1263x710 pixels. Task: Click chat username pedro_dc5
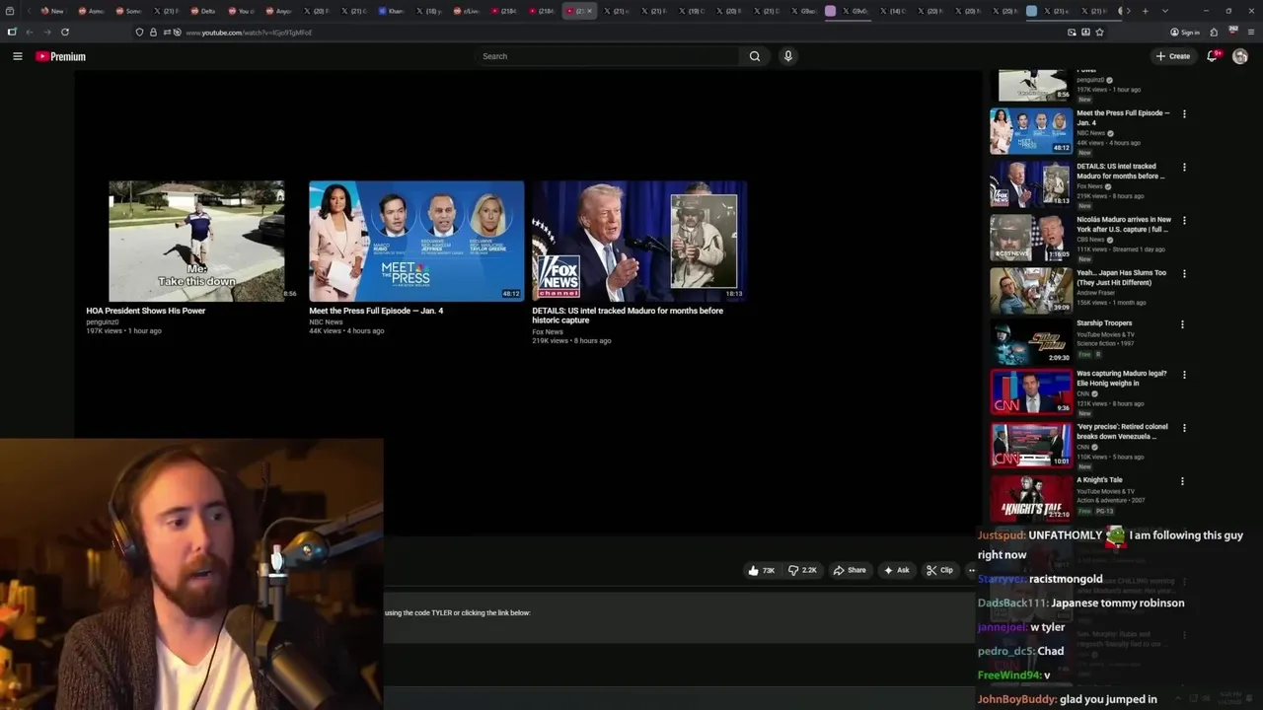[x=1005, y=651]
